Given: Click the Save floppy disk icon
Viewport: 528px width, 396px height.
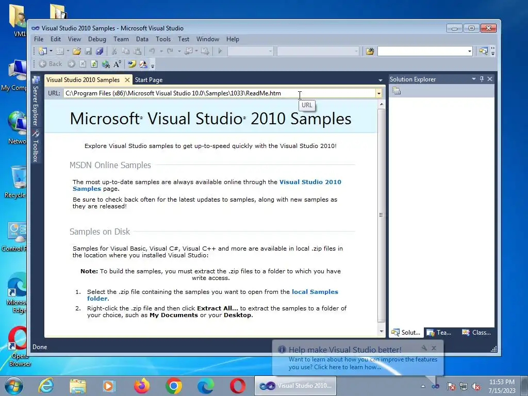Looking at the screenshot, I should point(88,51).
